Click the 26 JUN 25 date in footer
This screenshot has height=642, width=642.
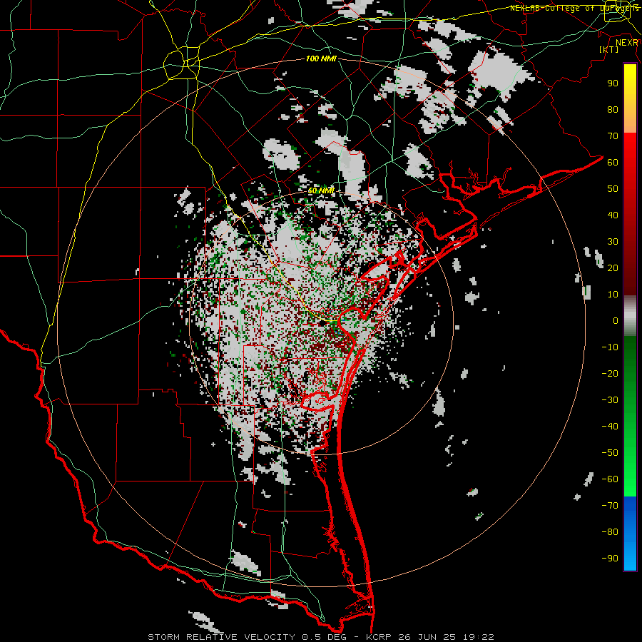(x=427, y=637)
